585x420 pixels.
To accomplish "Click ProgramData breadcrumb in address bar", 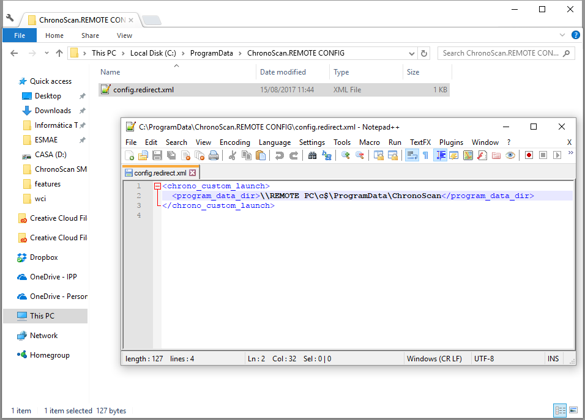I will [211, 53].
